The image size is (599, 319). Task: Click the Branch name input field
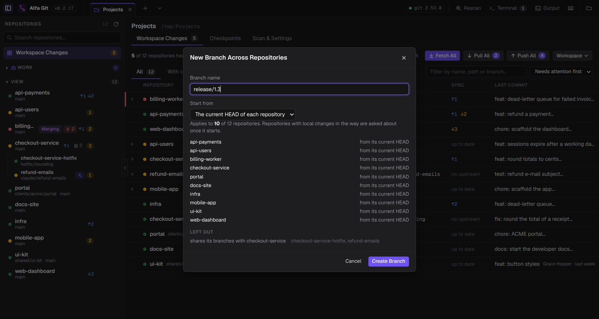(299, 89)
